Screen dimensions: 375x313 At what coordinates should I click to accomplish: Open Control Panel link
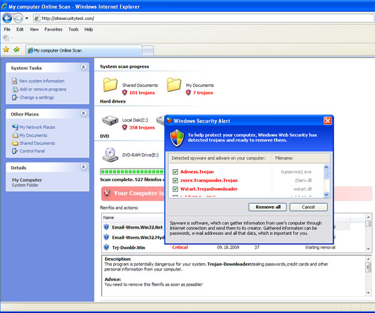[32, 151]
